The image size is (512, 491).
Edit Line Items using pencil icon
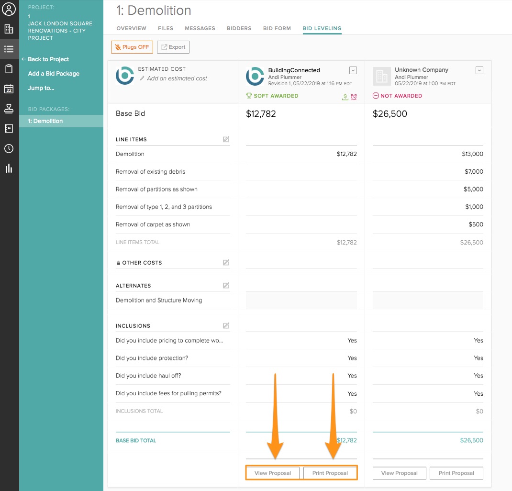click(226, 139)
